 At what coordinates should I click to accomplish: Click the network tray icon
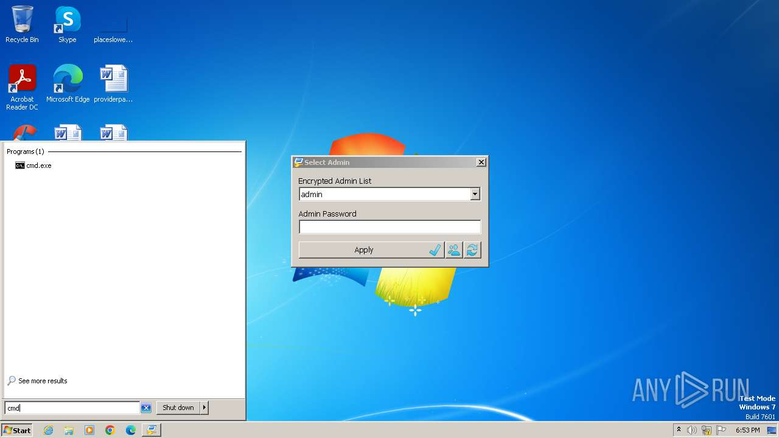click(707, 430)
